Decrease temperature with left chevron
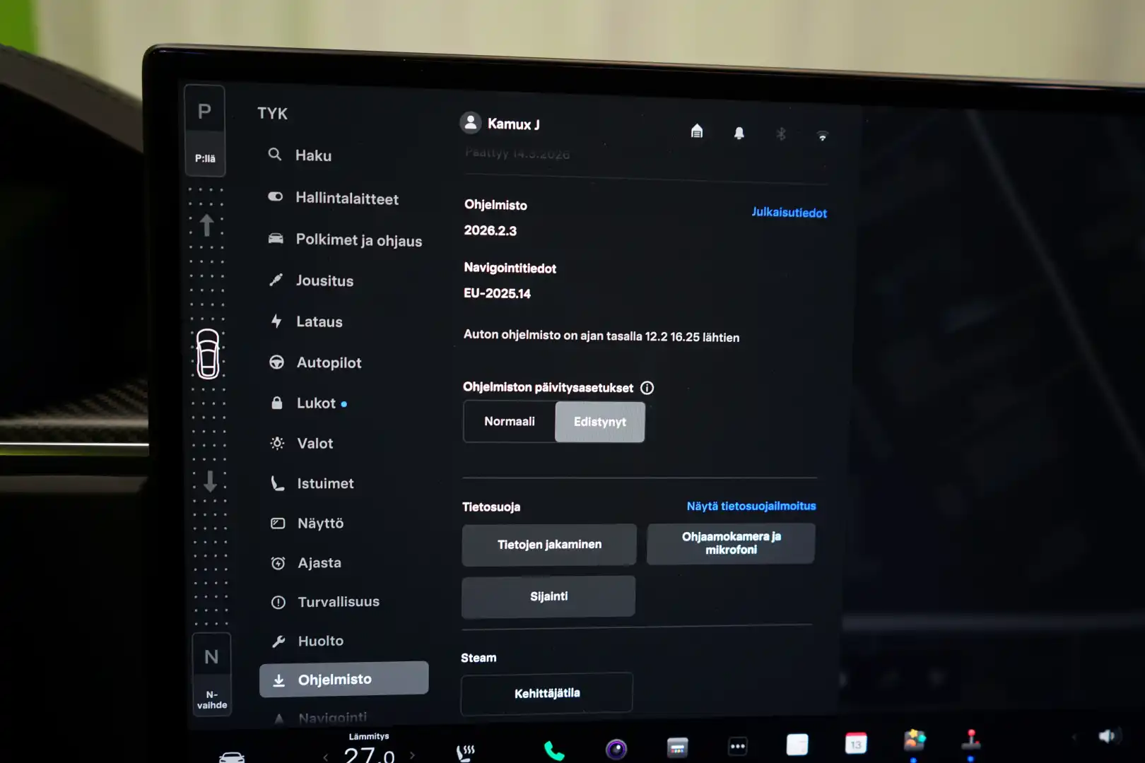 click(x=325, y=757)
